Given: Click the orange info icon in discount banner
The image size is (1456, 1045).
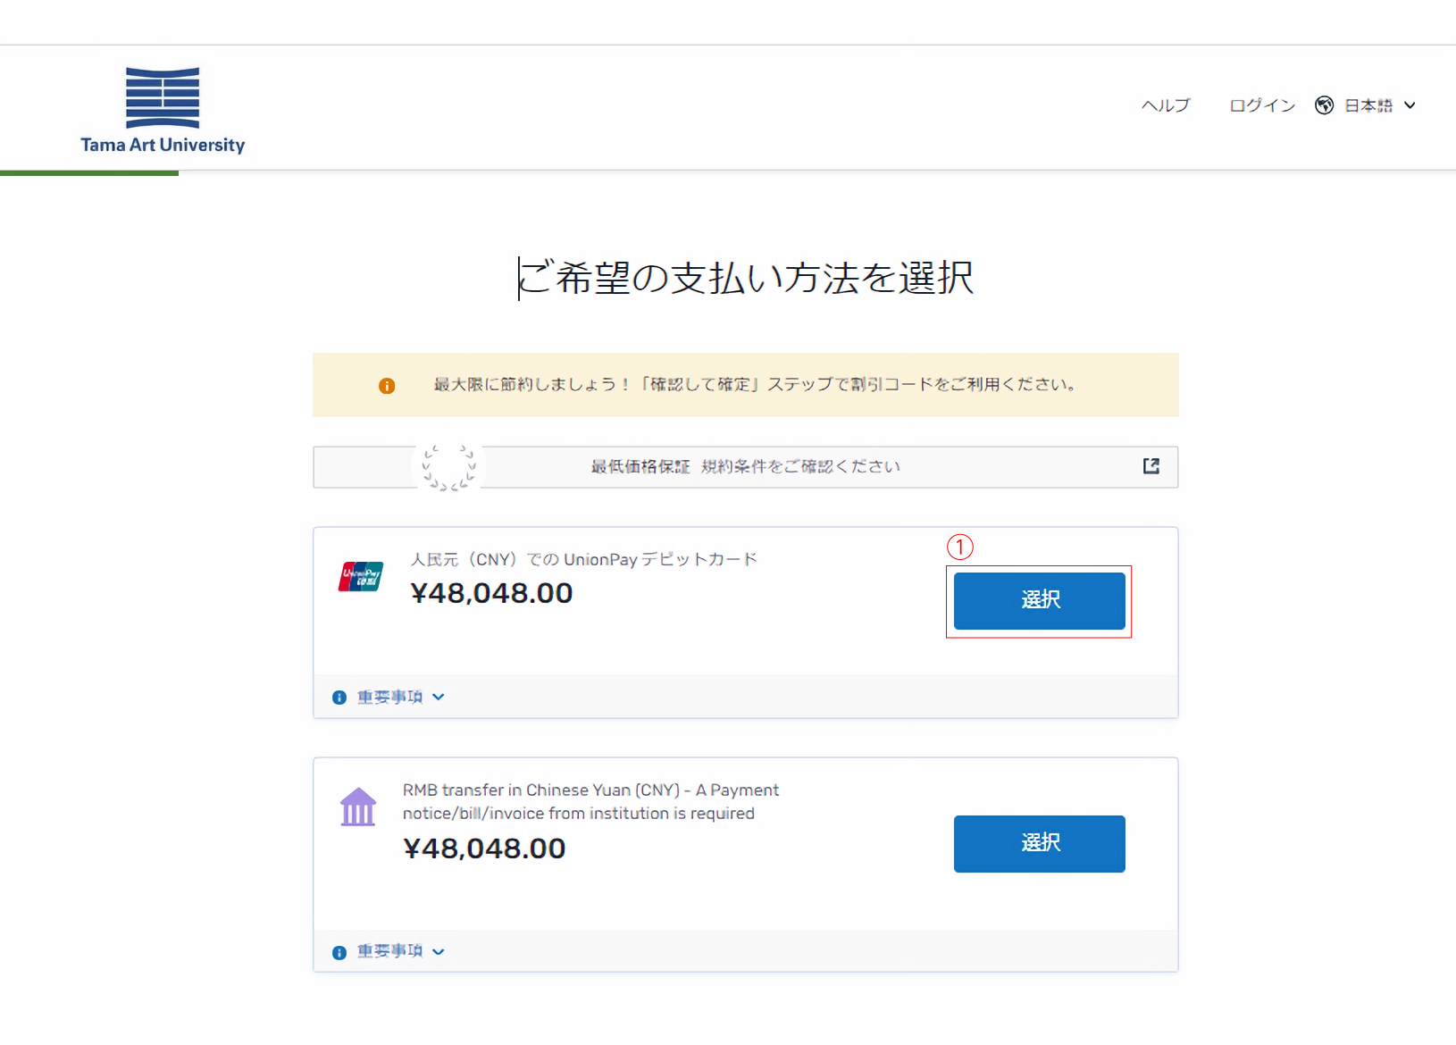Looking at the screenshot, I should pyautogui.click(x=387, y=386).
